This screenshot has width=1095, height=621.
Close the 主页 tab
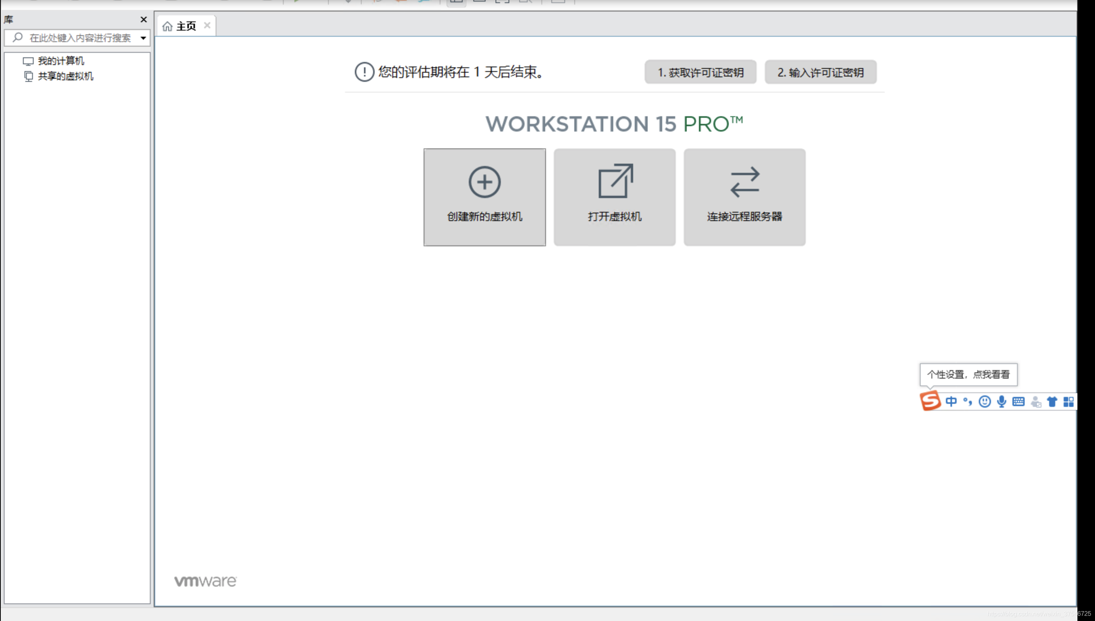coord(208,26)
